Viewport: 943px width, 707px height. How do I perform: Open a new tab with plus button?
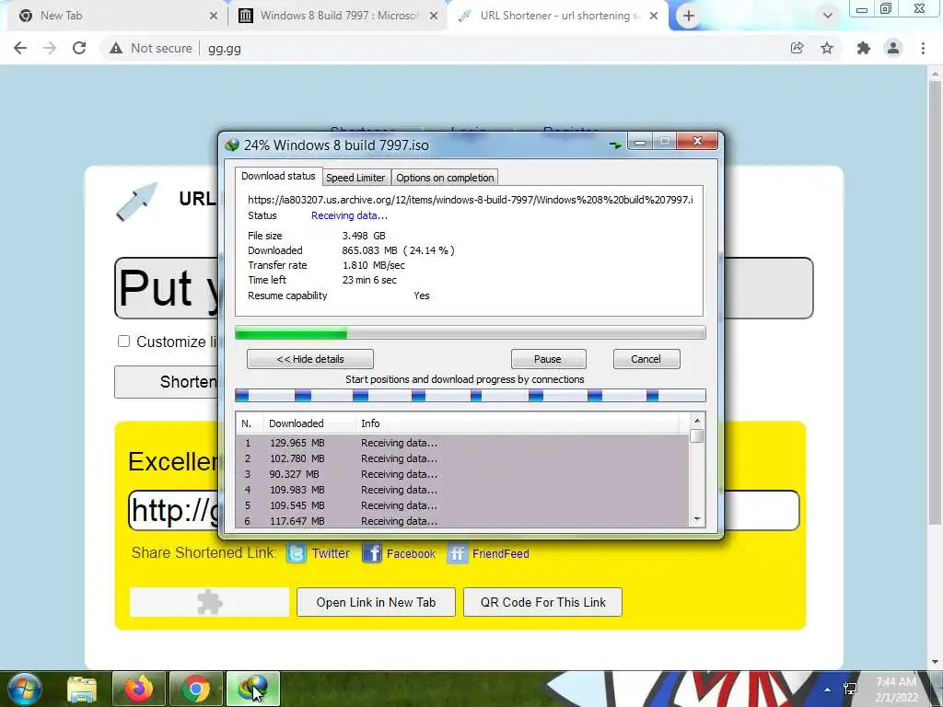tap(689, 16)
